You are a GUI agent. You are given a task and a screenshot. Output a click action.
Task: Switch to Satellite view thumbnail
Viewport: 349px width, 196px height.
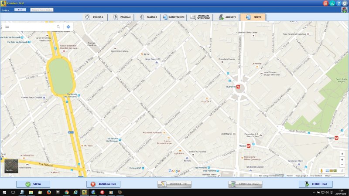[x=11, y=166]
